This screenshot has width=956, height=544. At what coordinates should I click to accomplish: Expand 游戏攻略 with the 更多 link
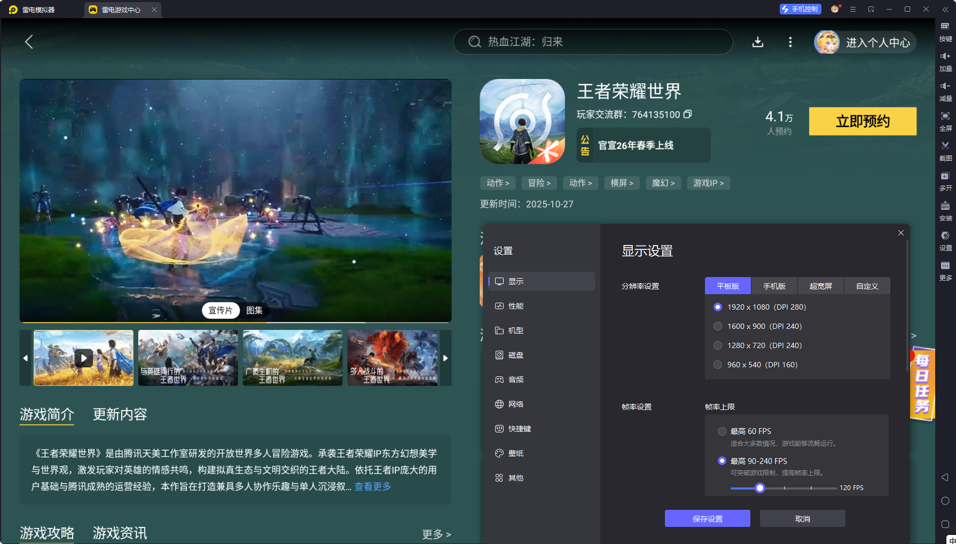pyautogui.click(x=436, y=534)
